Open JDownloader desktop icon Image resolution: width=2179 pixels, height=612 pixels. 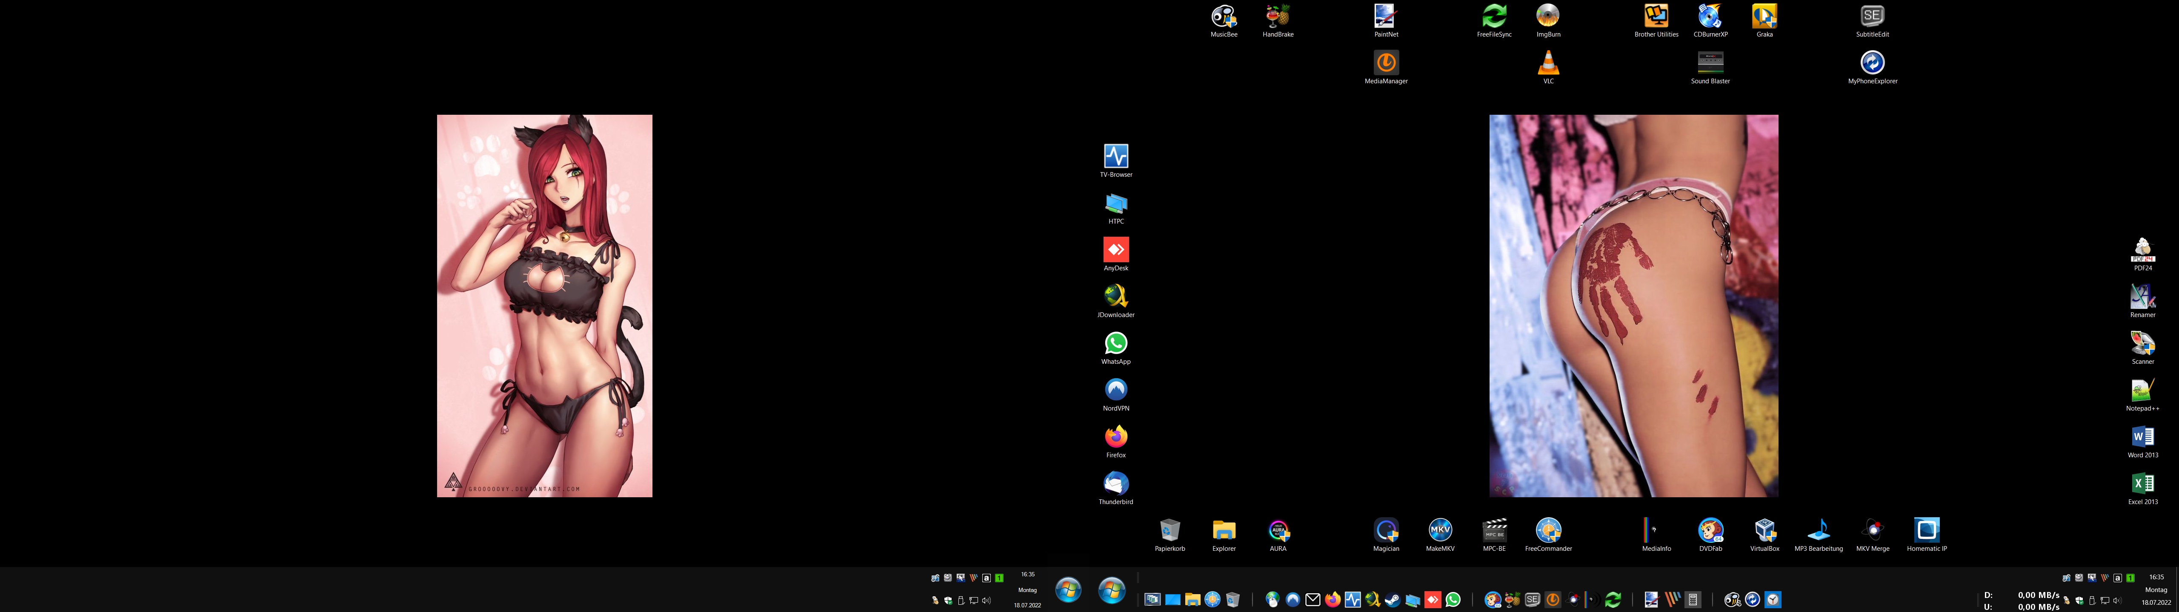coord(1116,301)
